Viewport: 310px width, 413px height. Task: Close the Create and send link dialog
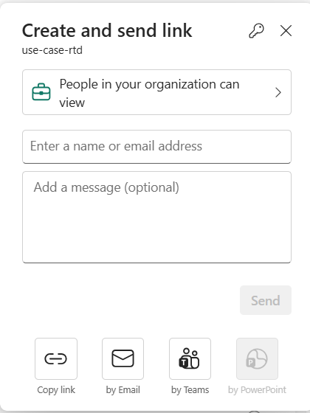(286, 31)
